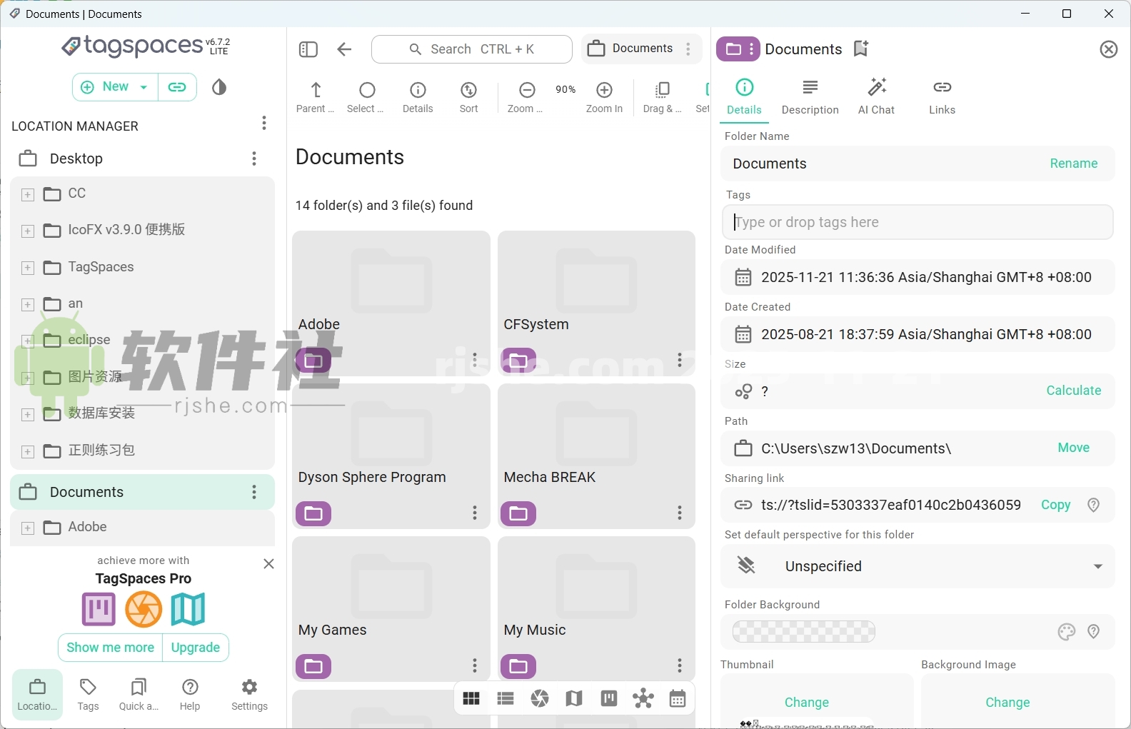
Task: Change the Background Image
Action: pyautogui.click(x=1007, y=703)
